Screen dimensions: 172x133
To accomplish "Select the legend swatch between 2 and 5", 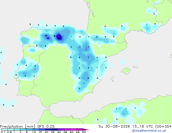I will click(23, 129).
